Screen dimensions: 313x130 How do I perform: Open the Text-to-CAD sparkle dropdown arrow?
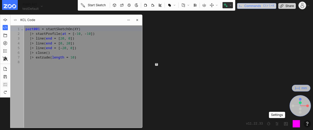tap(231, 5)
